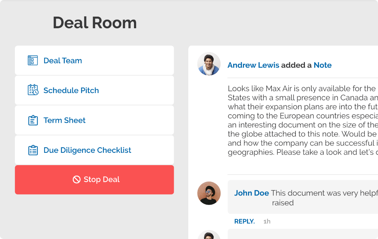Click REPLY under John Doe's comment
Viewport: 378px width, 239px height.
coord(244,221)
